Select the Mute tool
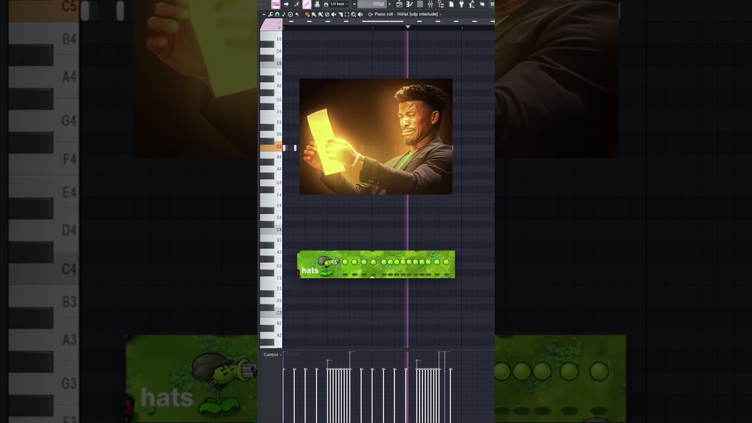This screenshot has width=752, height=423. [334, 14]
